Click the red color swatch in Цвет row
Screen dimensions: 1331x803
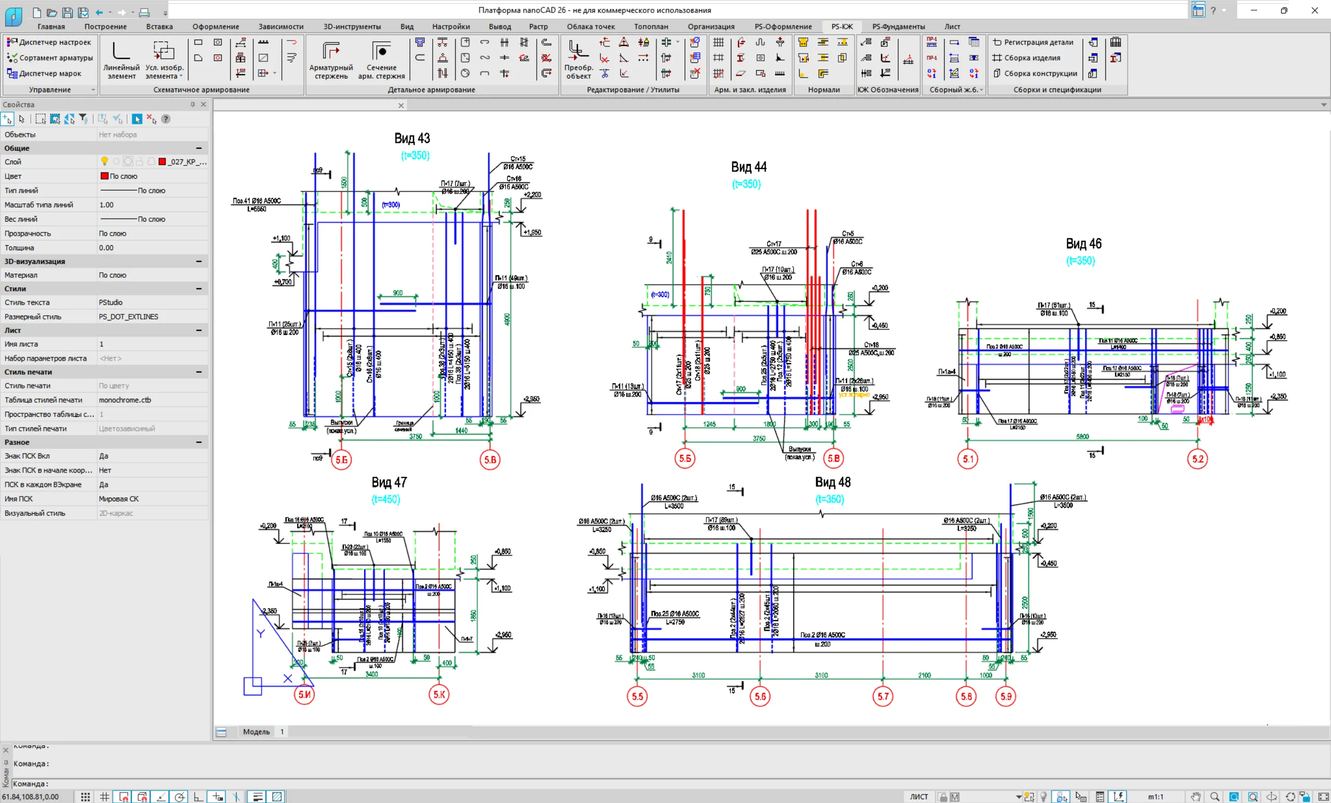coord(104,176)
